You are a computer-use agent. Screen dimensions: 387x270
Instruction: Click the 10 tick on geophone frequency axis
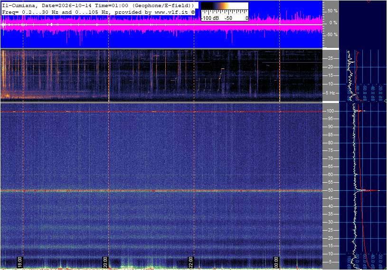[330, 84]
